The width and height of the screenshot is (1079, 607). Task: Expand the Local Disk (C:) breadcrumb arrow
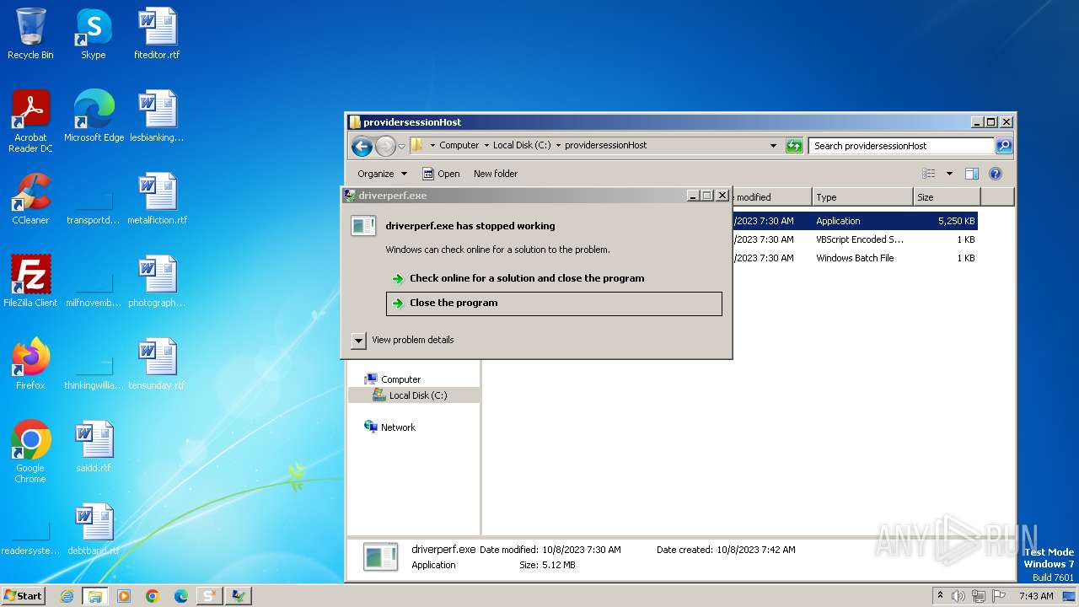point(558,146)
